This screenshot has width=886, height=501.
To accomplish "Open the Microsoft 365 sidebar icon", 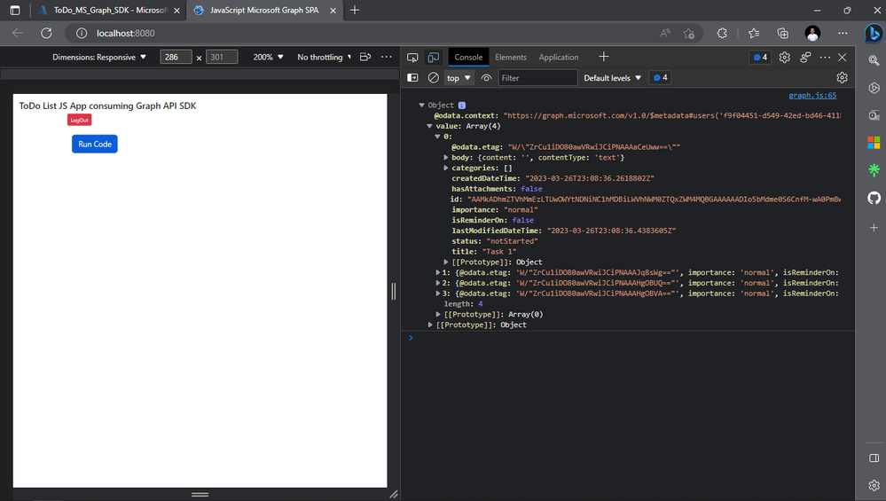I will (x=874, y=143).
